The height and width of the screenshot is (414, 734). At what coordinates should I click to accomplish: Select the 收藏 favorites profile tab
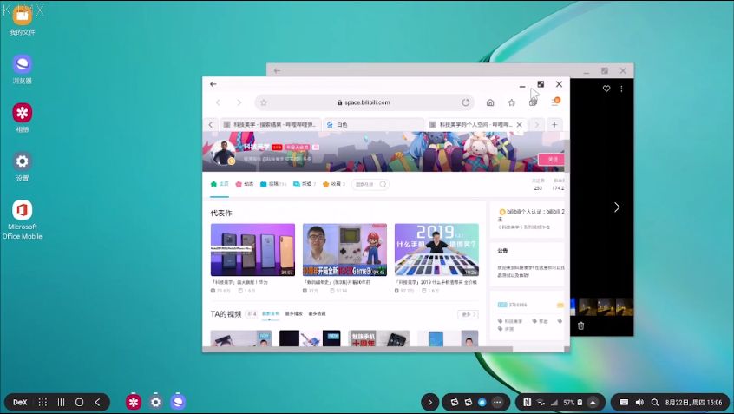(333, 184)
